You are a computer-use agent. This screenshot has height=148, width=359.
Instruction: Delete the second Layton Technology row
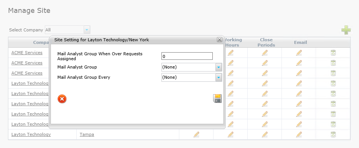(333, 93)
